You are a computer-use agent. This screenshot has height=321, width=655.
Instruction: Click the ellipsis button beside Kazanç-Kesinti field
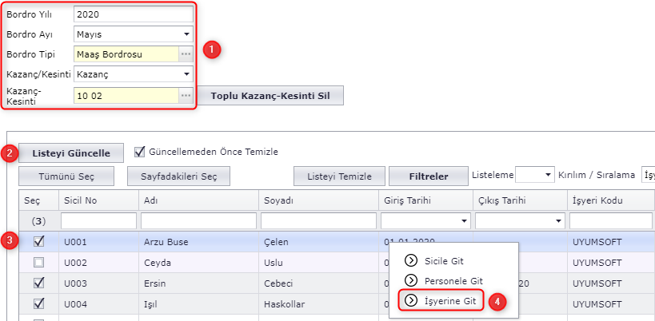coord(186,95)
